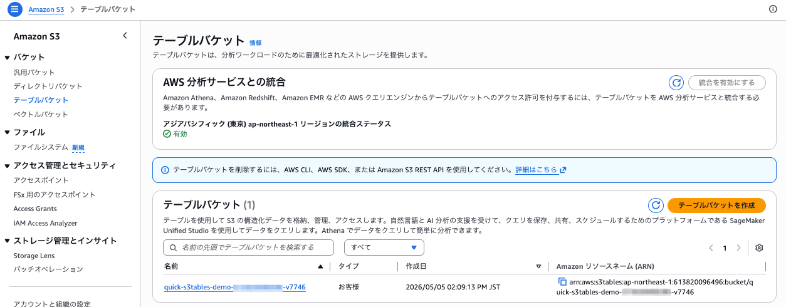The height and width of the screenshot is (307, 786).
Task: Click the green 有効 status check icon
Action: (167, 133)
